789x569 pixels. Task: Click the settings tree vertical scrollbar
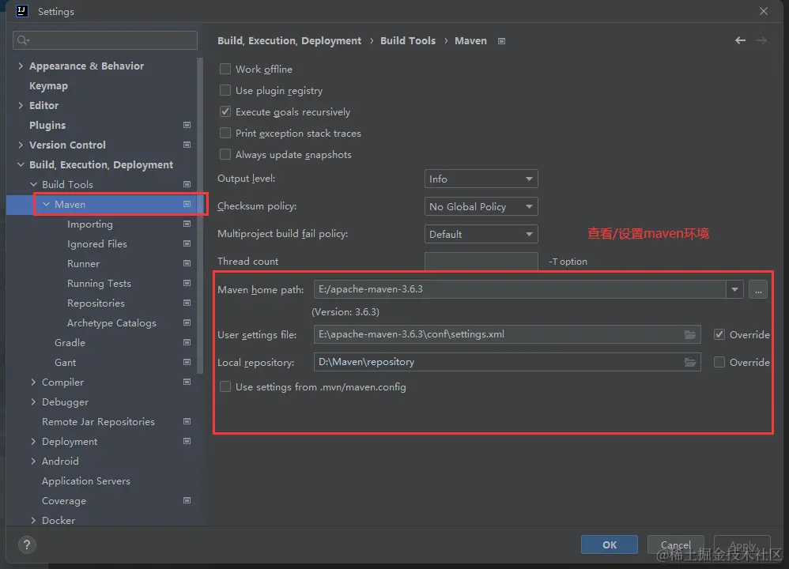coord(200,217)
